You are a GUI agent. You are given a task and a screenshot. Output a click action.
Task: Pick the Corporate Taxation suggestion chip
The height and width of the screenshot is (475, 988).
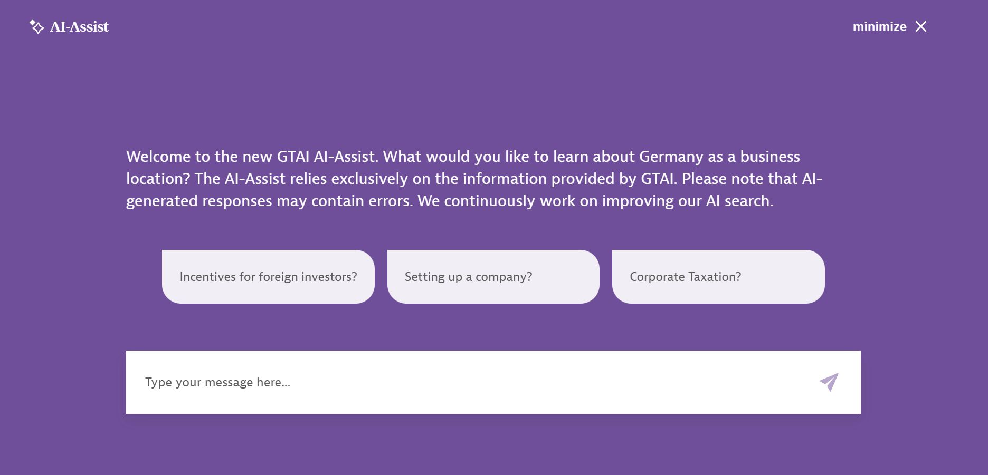coord(718,277)
